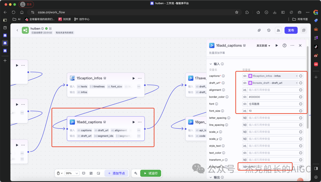The height and width of the screenshot is (182, 321).
Task: Open TikTok icon in right browser sidebar
Action: (x=316, y=47)
